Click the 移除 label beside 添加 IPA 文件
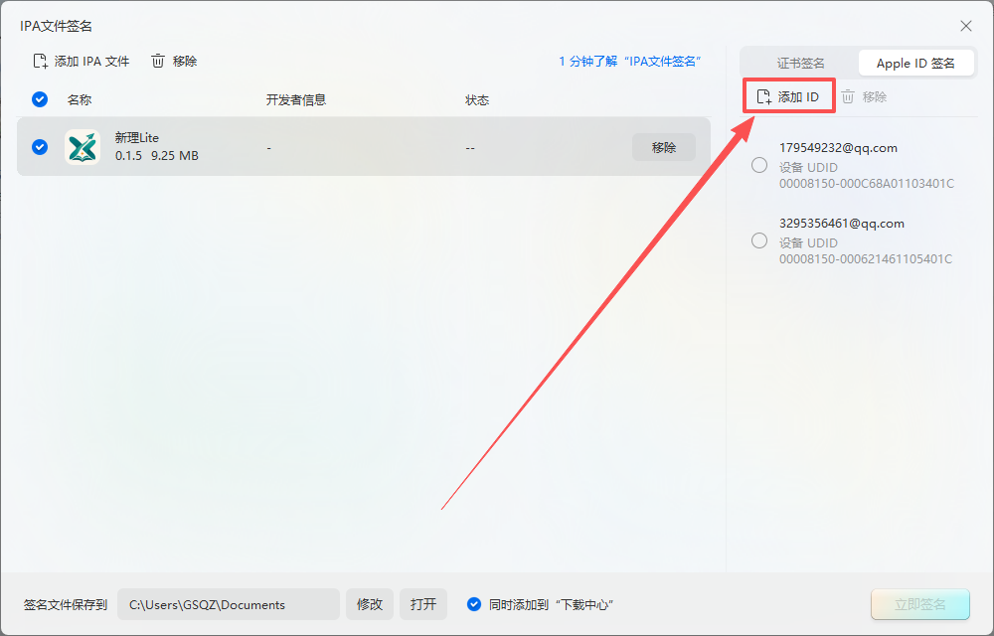The image size is (994, 636). coord(185,62)
